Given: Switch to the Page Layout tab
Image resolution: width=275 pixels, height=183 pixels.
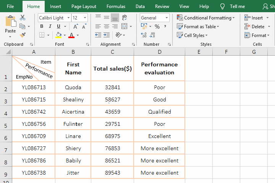Looking at the screenshot, I should click(84, 6).
